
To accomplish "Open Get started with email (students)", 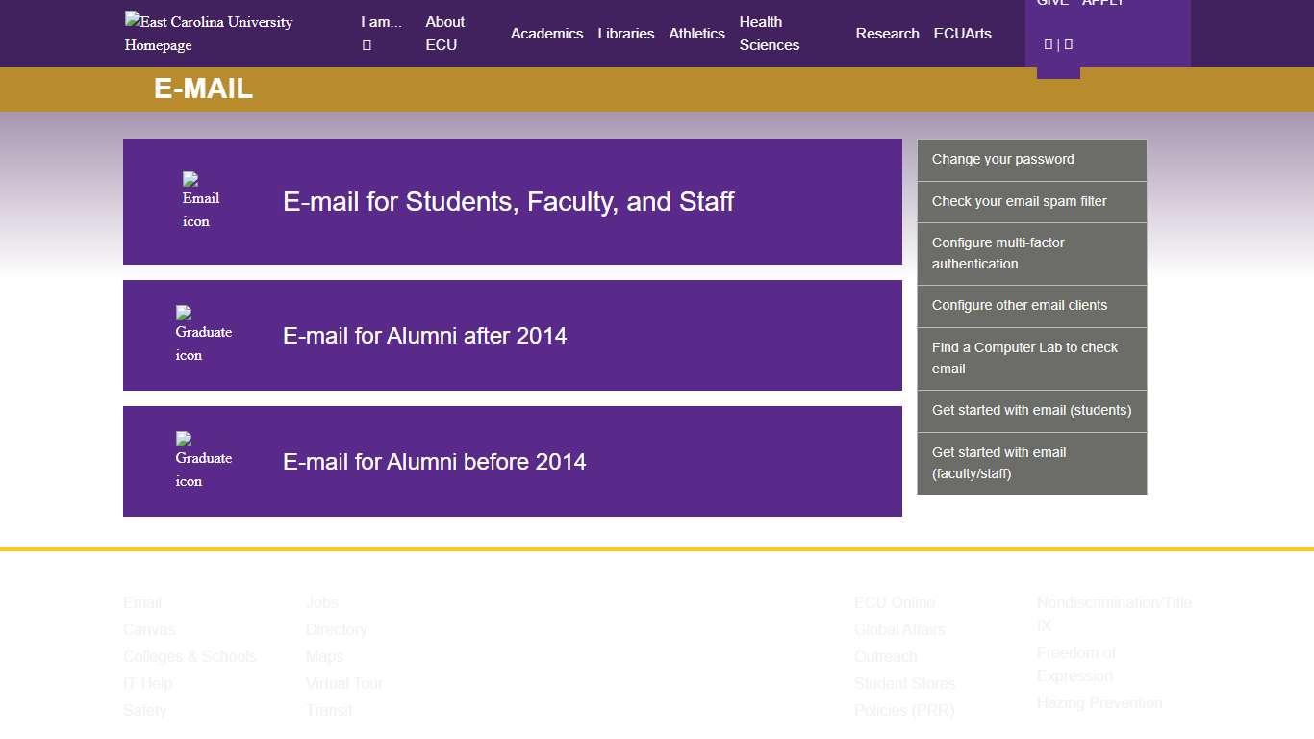I will click(1032, 410).
